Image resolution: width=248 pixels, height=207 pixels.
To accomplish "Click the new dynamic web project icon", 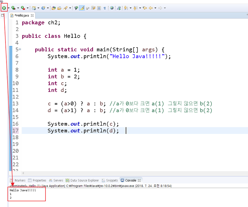I will [x=34, y=8].
